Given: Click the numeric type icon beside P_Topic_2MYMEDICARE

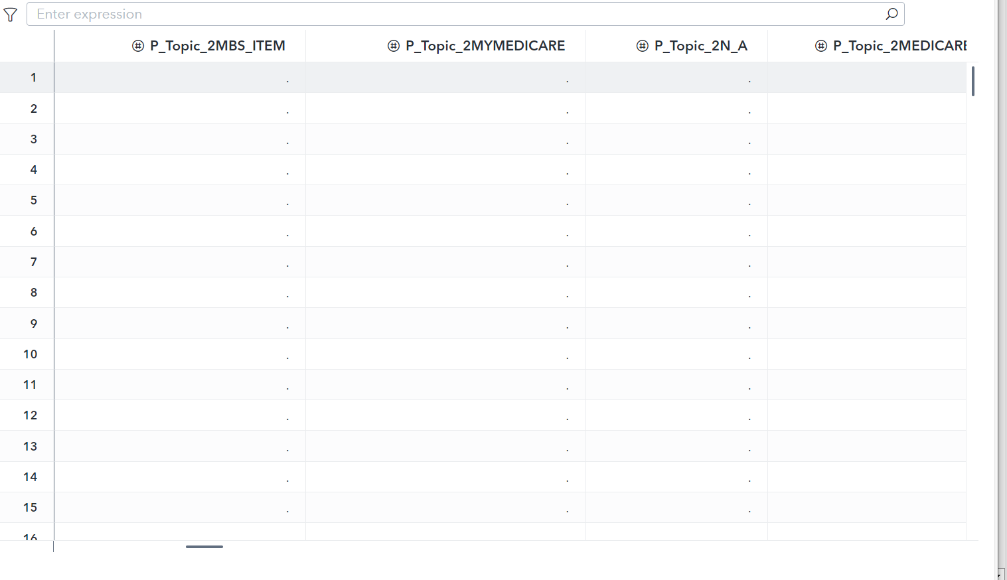Looking at the screenshot, I should (x=392, y=46).
